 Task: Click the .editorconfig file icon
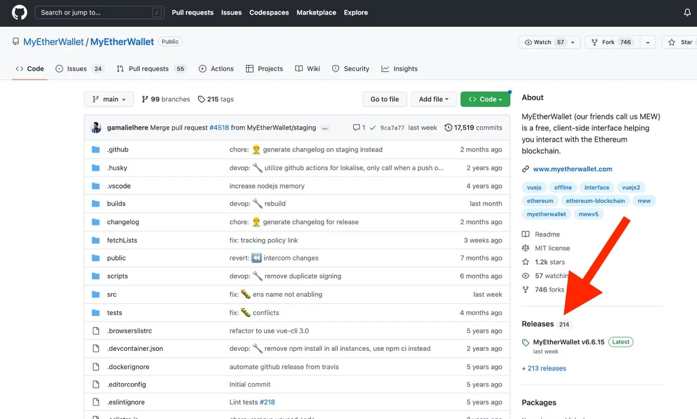click(96, 384)
